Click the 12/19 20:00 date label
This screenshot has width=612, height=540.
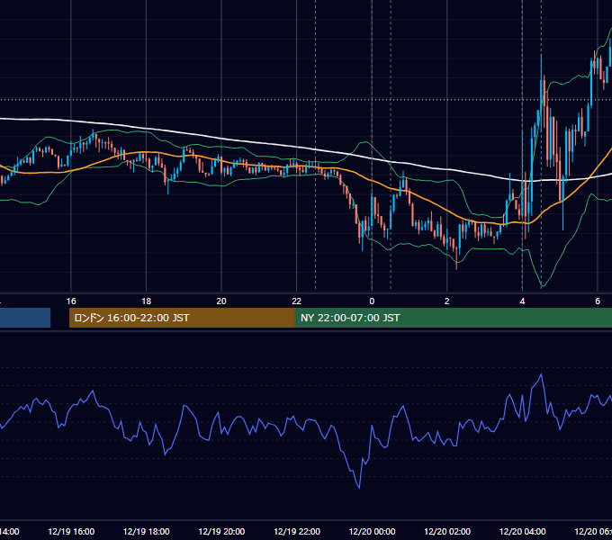(x=221, y=531)
